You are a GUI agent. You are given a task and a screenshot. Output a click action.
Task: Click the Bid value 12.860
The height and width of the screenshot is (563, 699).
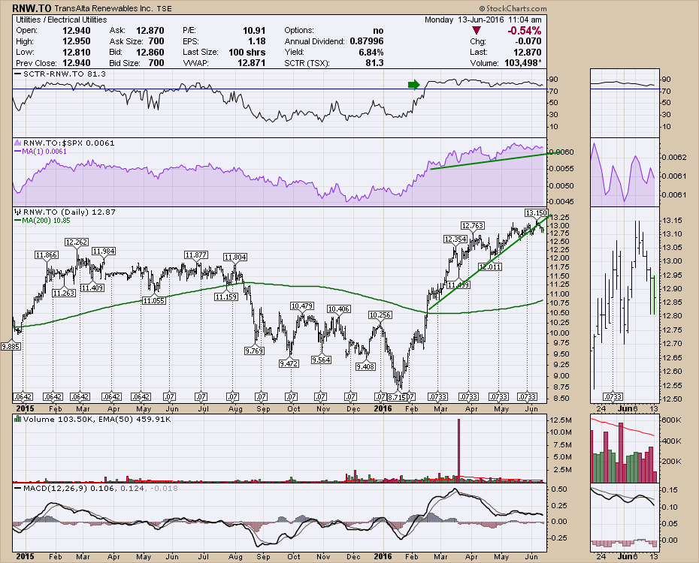coord(150,52)
